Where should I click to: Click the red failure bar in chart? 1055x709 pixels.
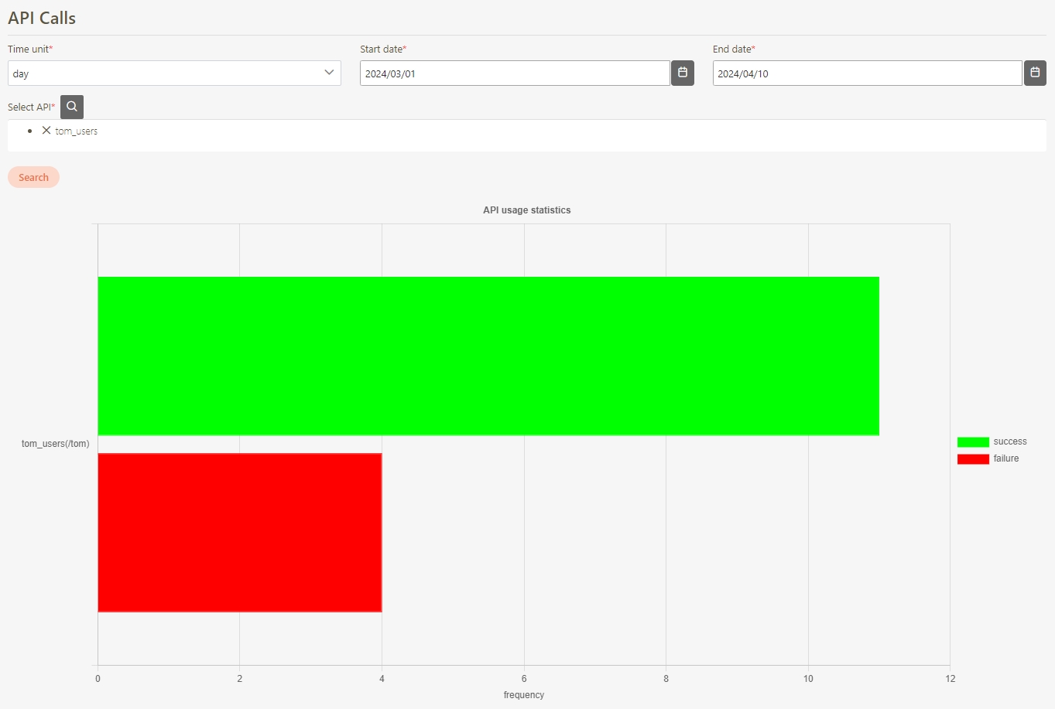[239, 533]
